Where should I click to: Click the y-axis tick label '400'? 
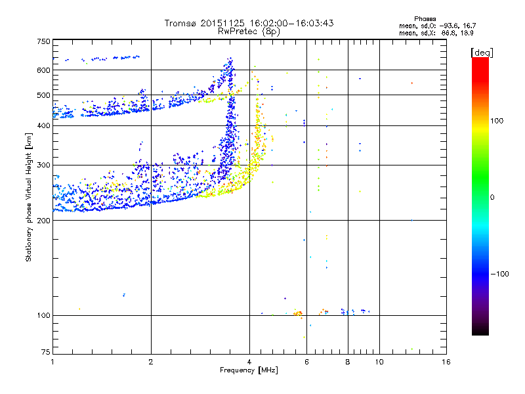tap(43, 126)
